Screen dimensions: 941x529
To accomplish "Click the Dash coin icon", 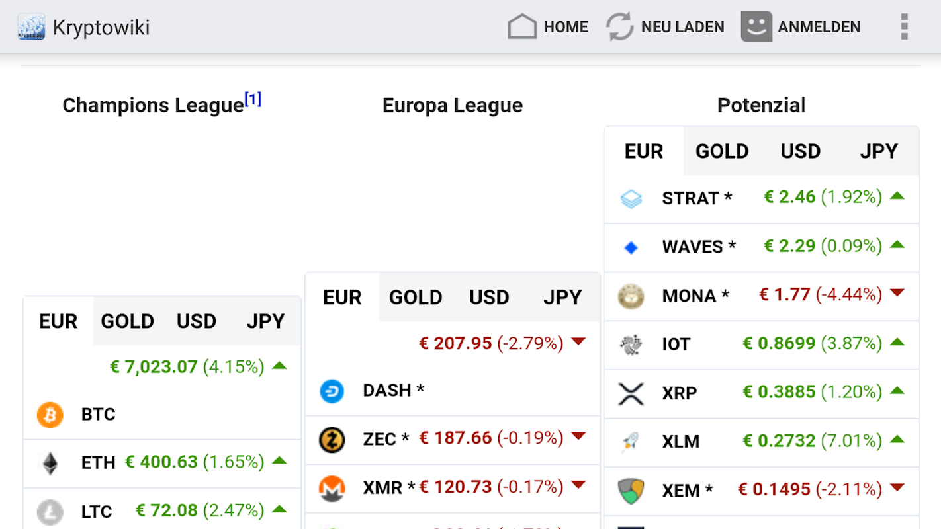I will (332, 391).
